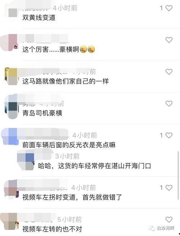The height and width of the screenshot is (236, 180).
Task: Tap the laughing emojis after 豪横啊
Action: pos(87,49)
